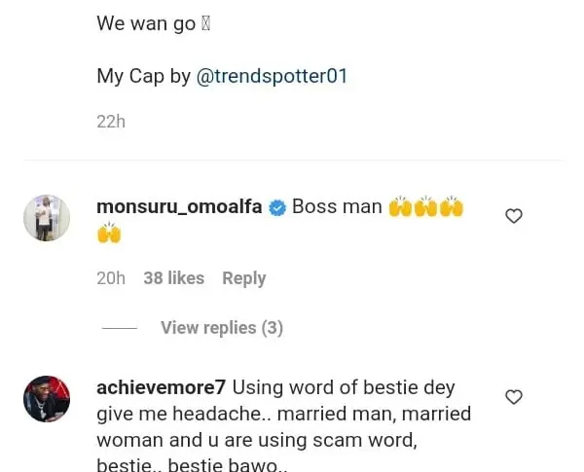Screen dimensions: 584x472
Task: Click achievemore7's bestie comment text
Action: pos(282,426)
